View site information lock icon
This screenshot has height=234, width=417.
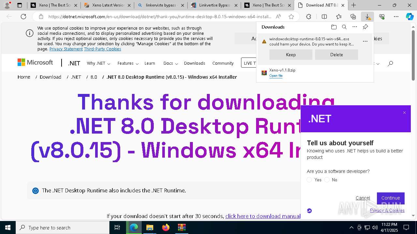pyautogui.click(x=41, y=17)
